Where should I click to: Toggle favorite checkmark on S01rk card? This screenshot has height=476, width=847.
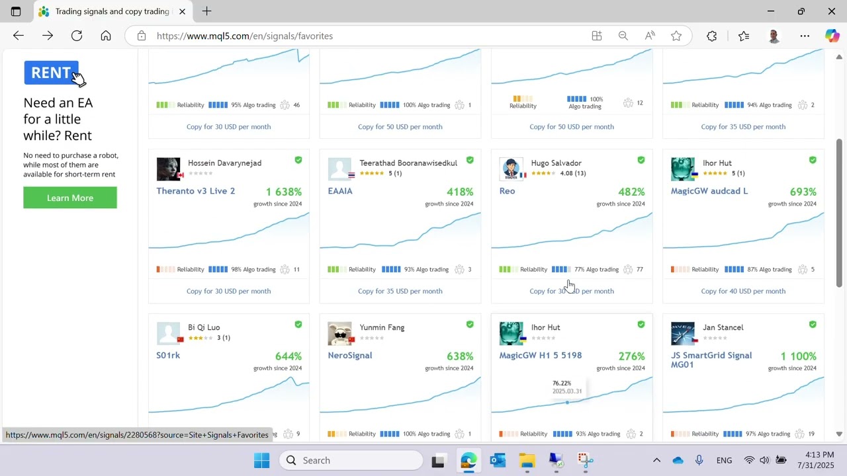pyautogui.click(x=298, y=325)
